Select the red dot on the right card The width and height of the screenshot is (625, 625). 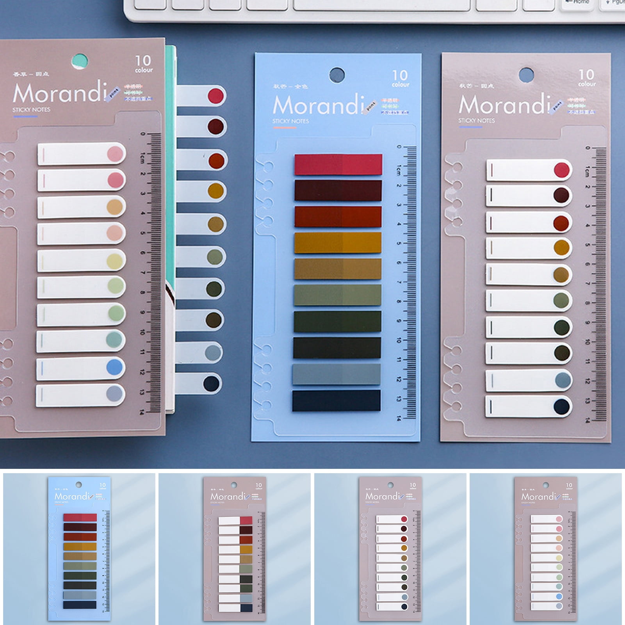pyautogui.click(x=561, y=170)
